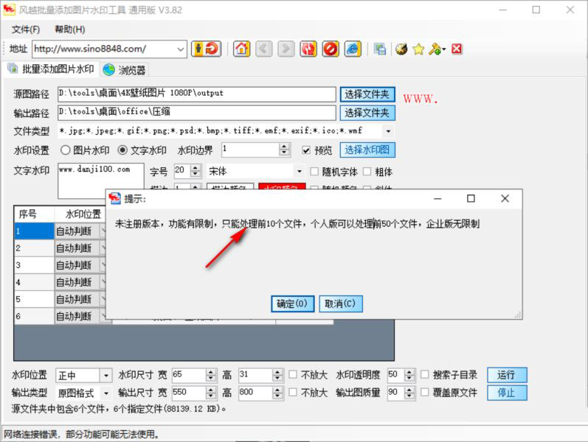Screen dimensions: 588x442
Task: Open the 宋体 font dropdown
Action: tap(300, 172)
